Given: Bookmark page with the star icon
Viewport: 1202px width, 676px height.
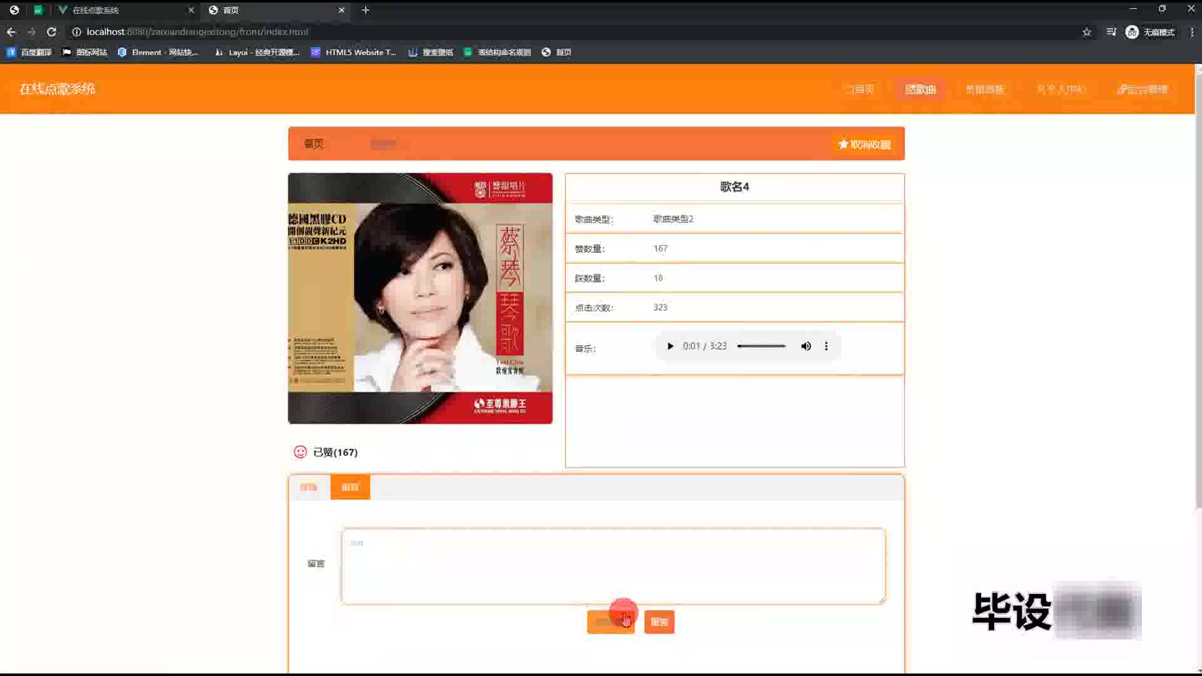Looking at the screenshot, I should click(x=1086, y=32).
